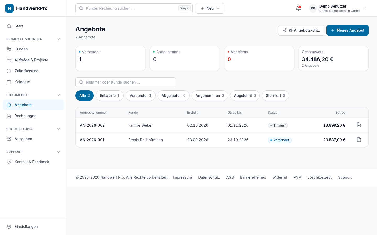Open Zeiterfassung

pos(33,71)
